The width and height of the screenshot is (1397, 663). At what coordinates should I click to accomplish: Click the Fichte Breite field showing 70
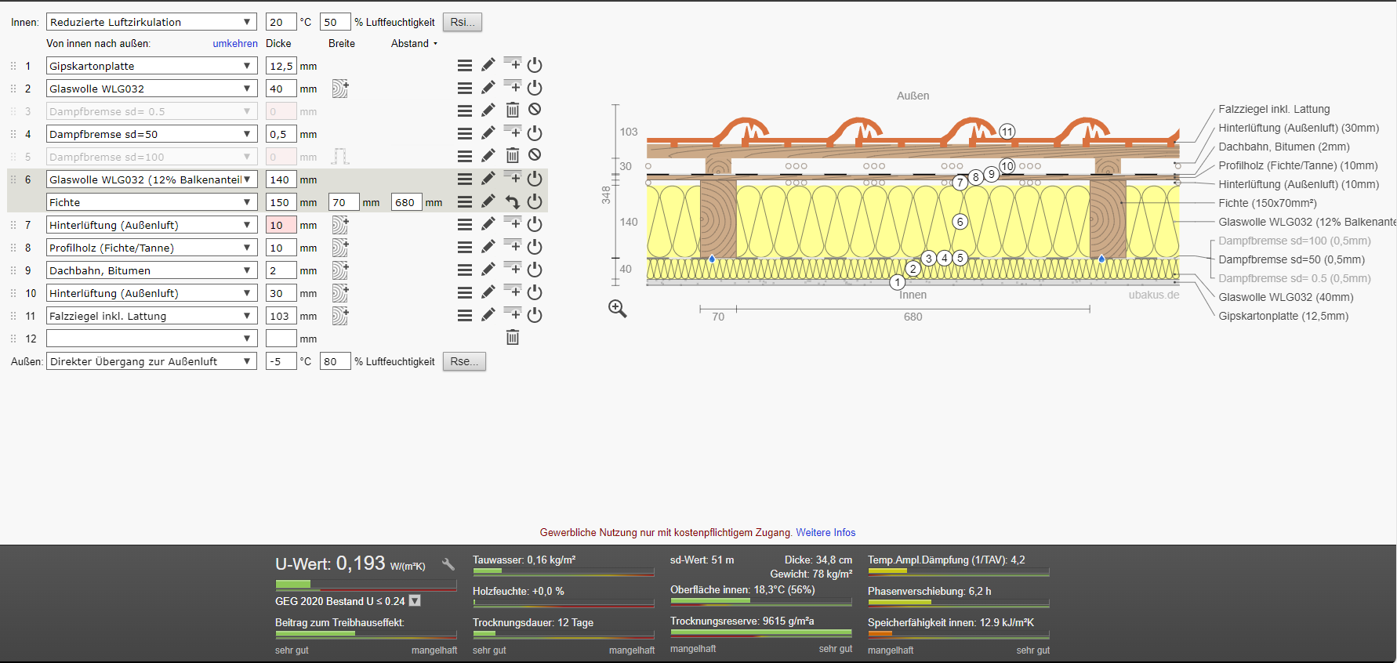(x=343, y=202)
